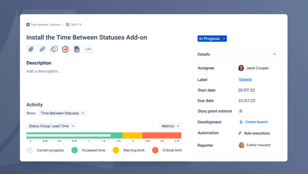308x174 pixels.
Task: Click the Time Between Statuses project icon
Action: tap(28, 25)
